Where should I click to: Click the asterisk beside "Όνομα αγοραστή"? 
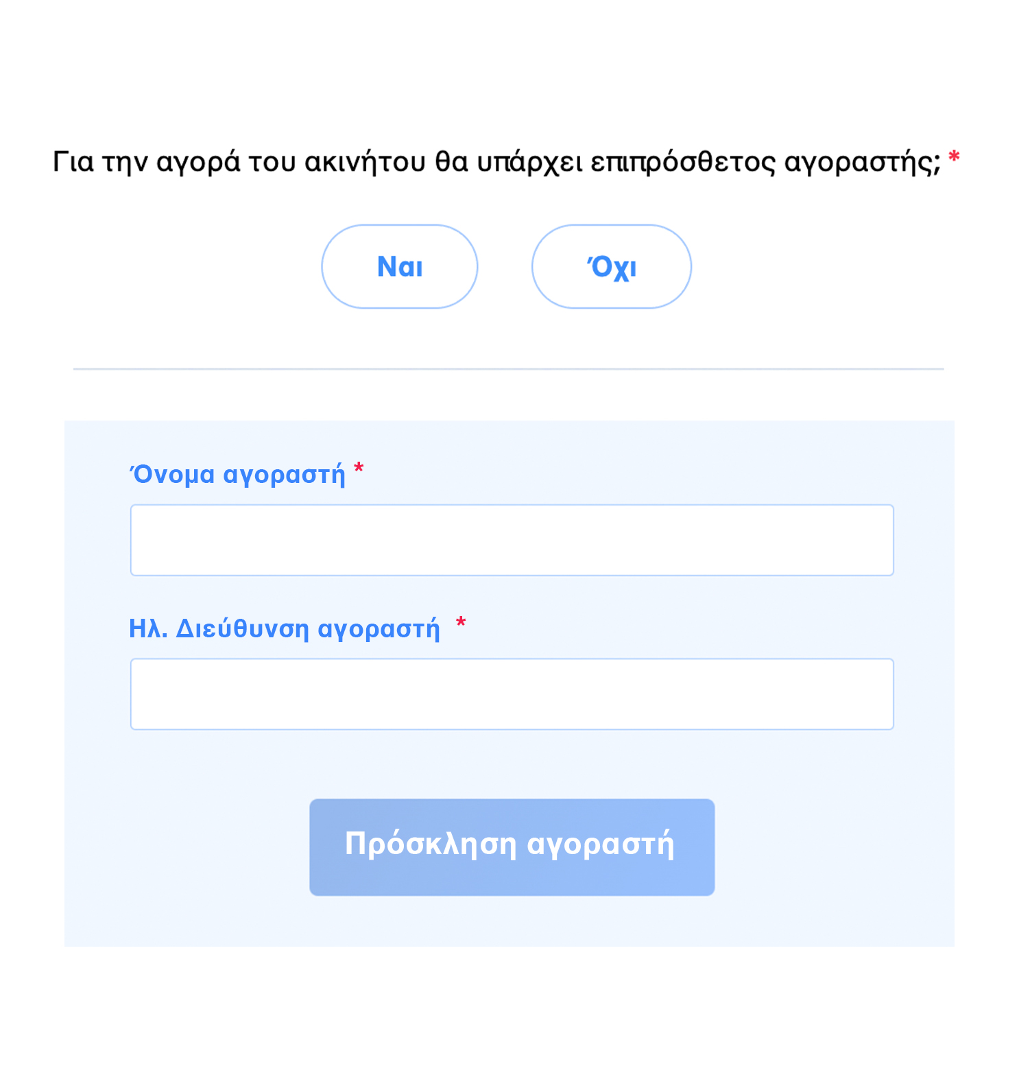[359, 469]
